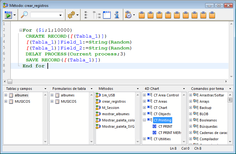Select the mostrar_albumes method
Image resolution: width=236 pixels, height=154 pixels.
point(115,114)
